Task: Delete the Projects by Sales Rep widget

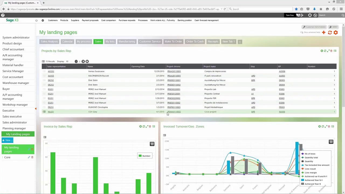Action: pos(331,51)
